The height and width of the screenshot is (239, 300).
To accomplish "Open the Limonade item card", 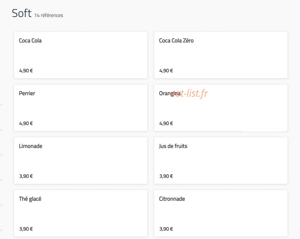I will click(81, 160).
